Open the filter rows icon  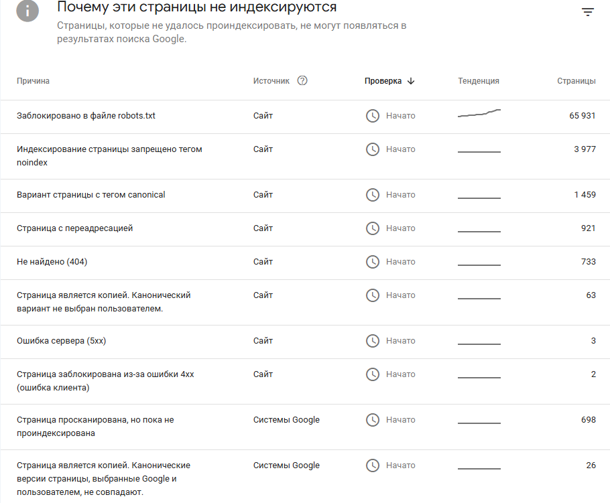pyautogui.click(x=587, y=12)
